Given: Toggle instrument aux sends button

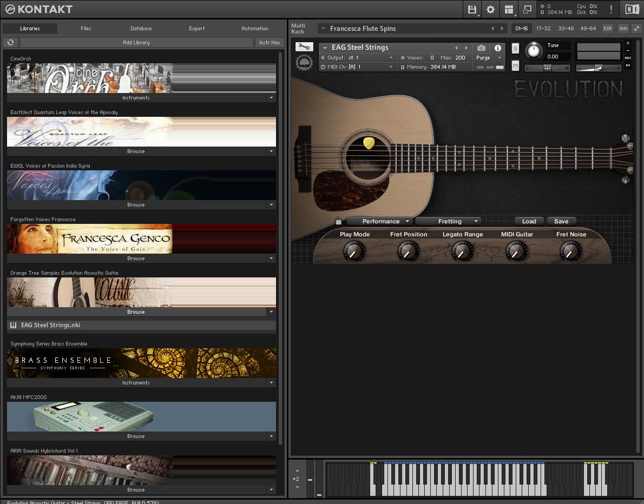Looking at the screenshot, I should [x=628, y=58].
